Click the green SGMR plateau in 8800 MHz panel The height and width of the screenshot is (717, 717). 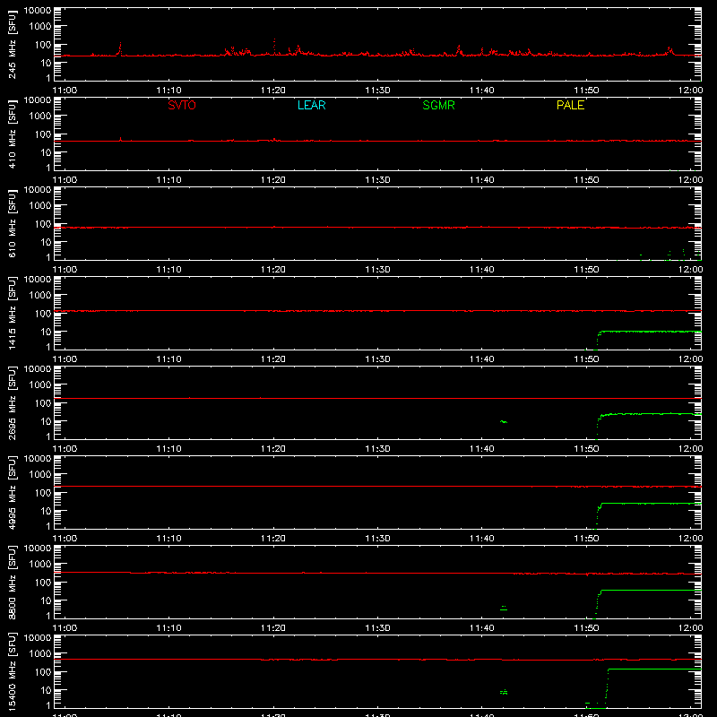coord(652,591)
